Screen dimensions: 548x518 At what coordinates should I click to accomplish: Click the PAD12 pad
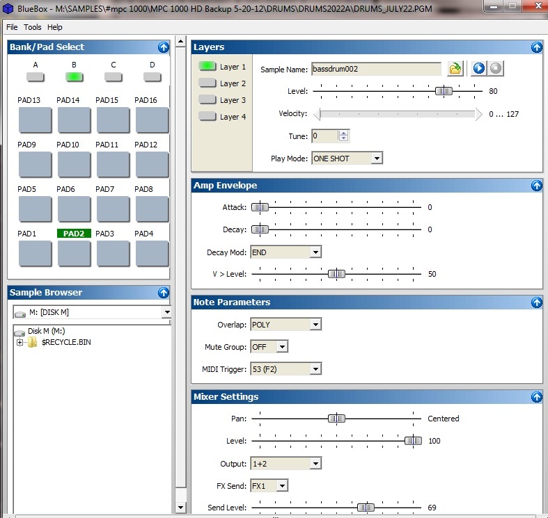[x=152, y=165]
